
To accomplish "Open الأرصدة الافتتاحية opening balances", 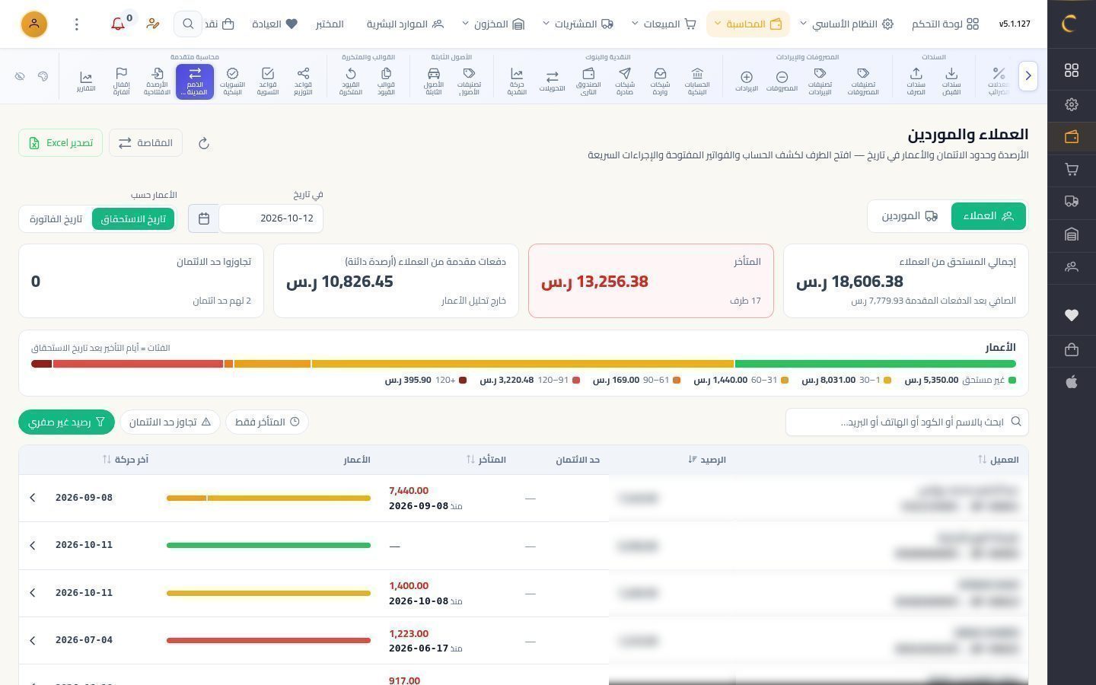I will coord(157,81).
